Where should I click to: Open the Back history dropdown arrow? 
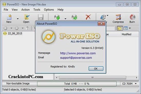(11, 28)
